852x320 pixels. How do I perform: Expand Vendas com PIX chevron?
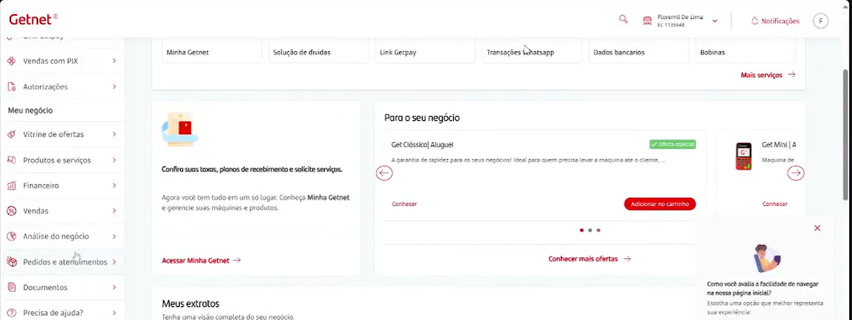(x=114, y=61)
